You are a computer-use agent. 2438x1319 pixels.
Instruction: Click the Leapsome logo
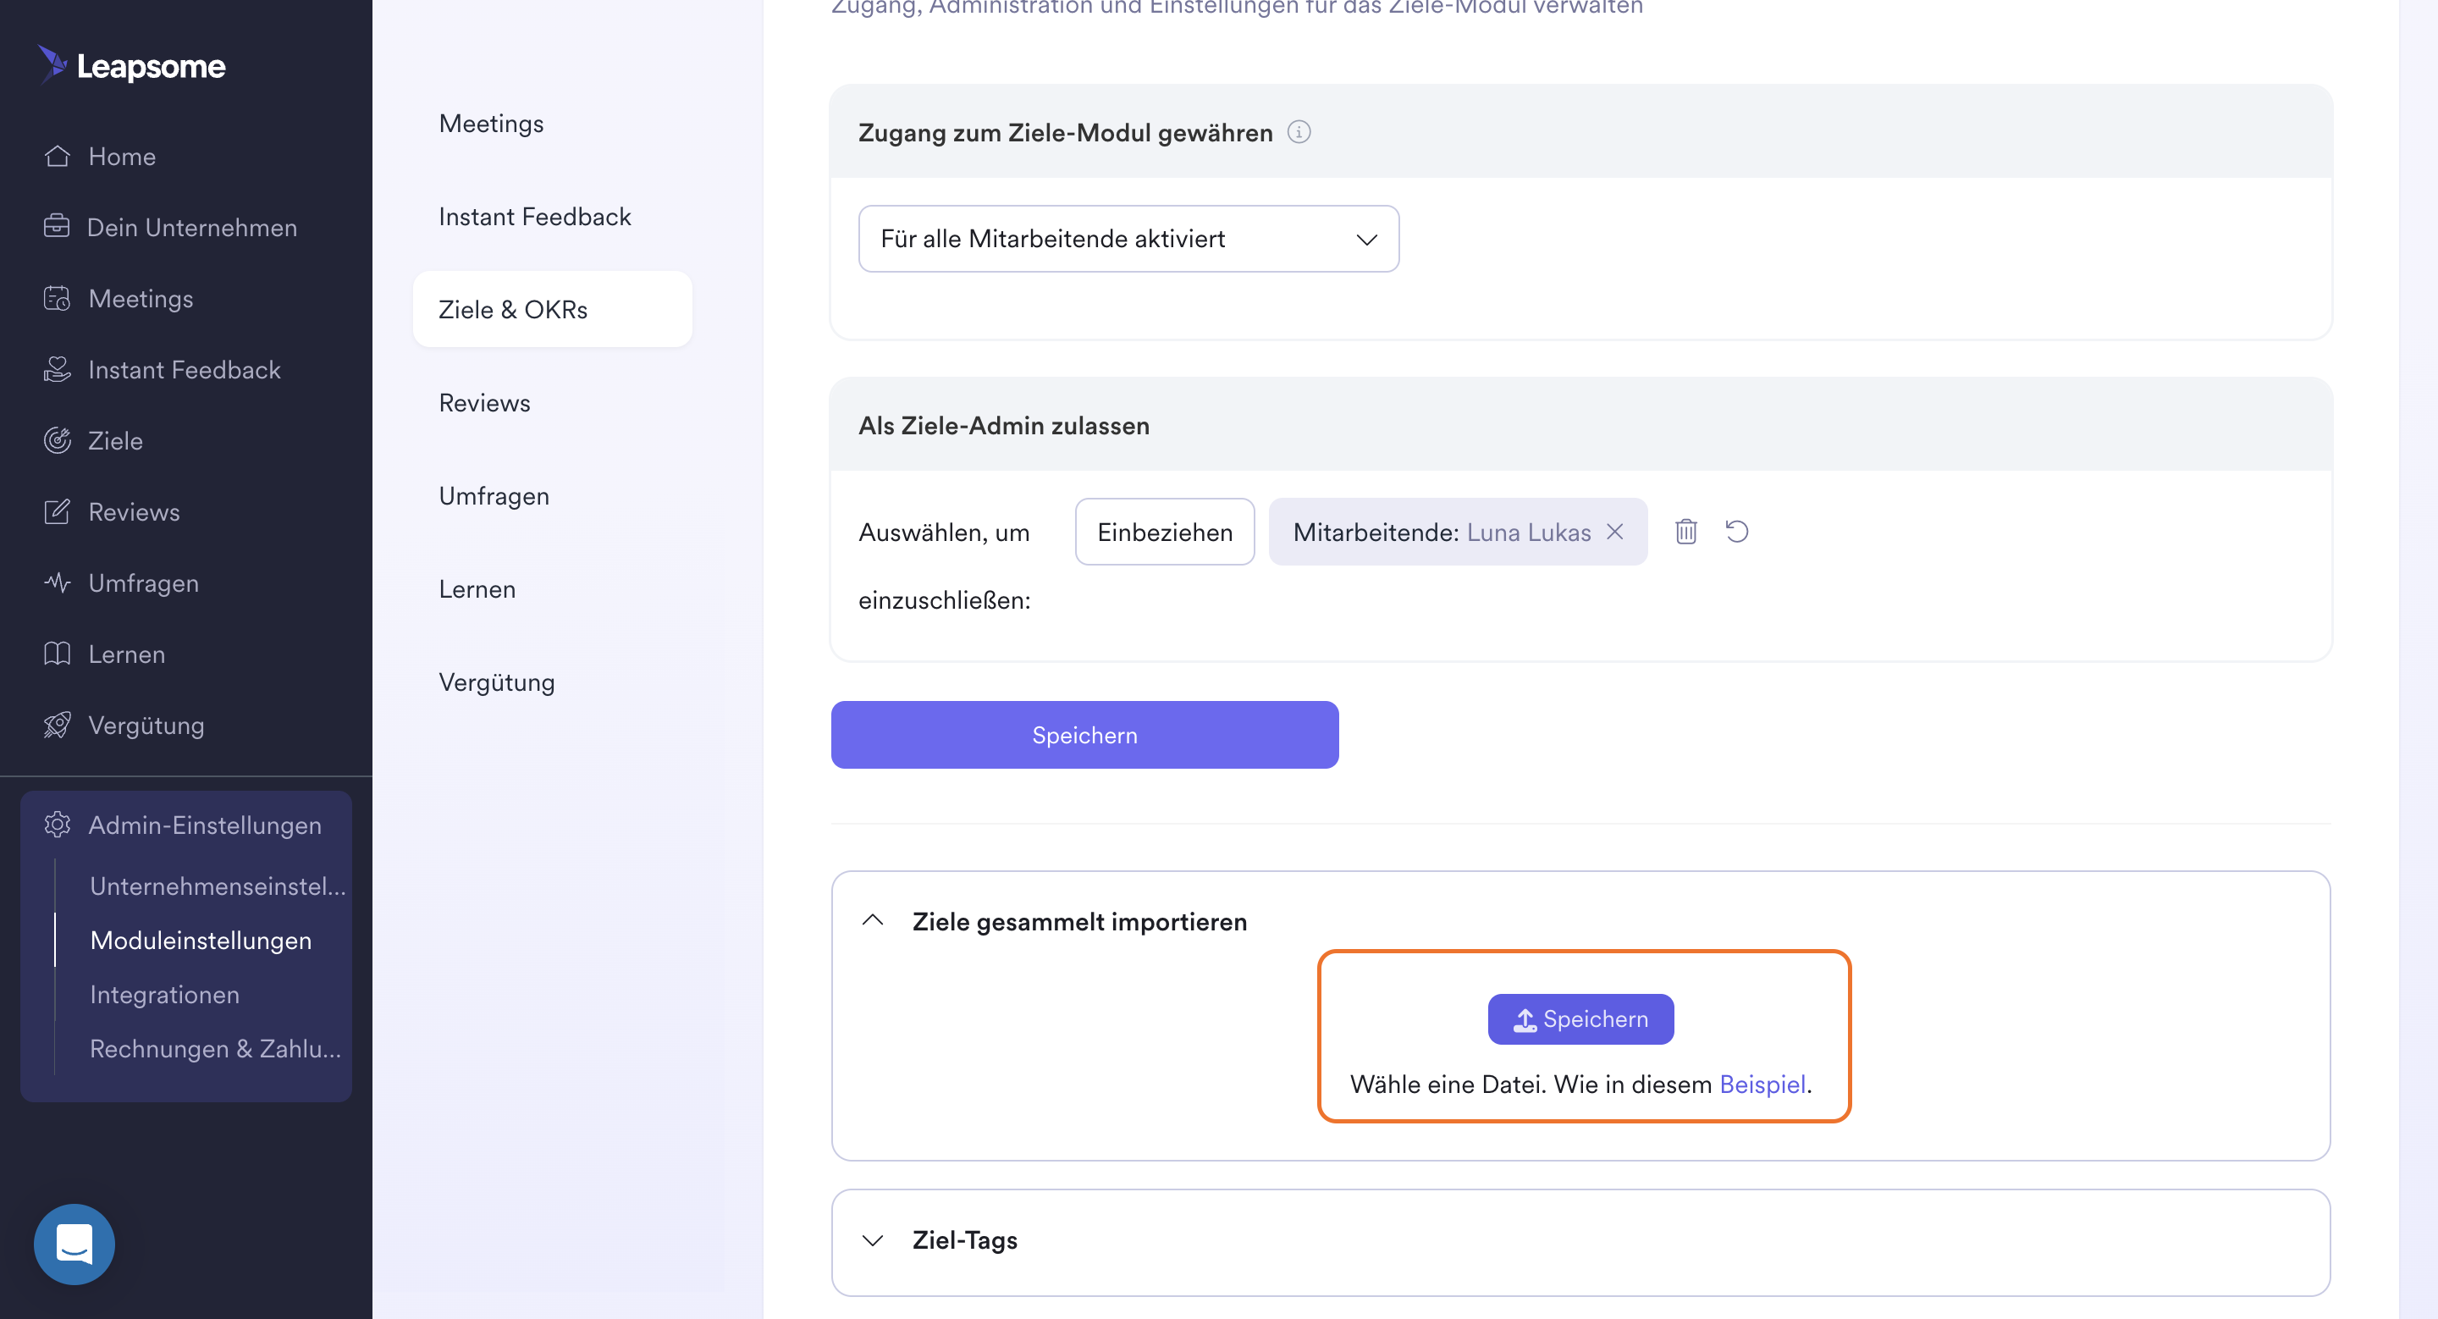(131, 65)
